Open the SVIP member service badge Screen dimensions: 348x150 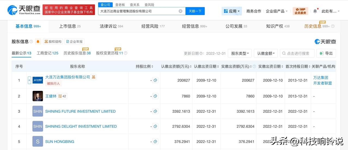pyautogui.click(x=300, y=11)
